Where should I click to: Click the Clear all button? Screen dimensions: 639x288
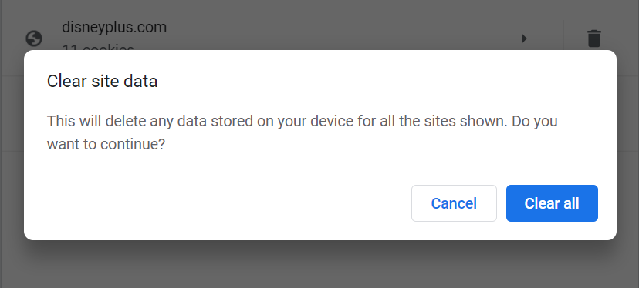(x=552, y=203)
